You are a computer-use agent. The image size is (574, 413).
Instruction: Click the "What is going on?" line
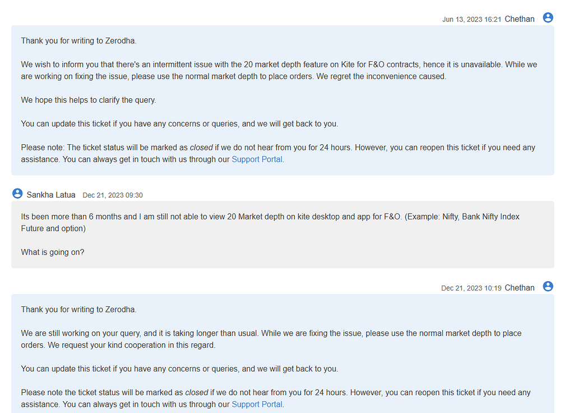52,252
